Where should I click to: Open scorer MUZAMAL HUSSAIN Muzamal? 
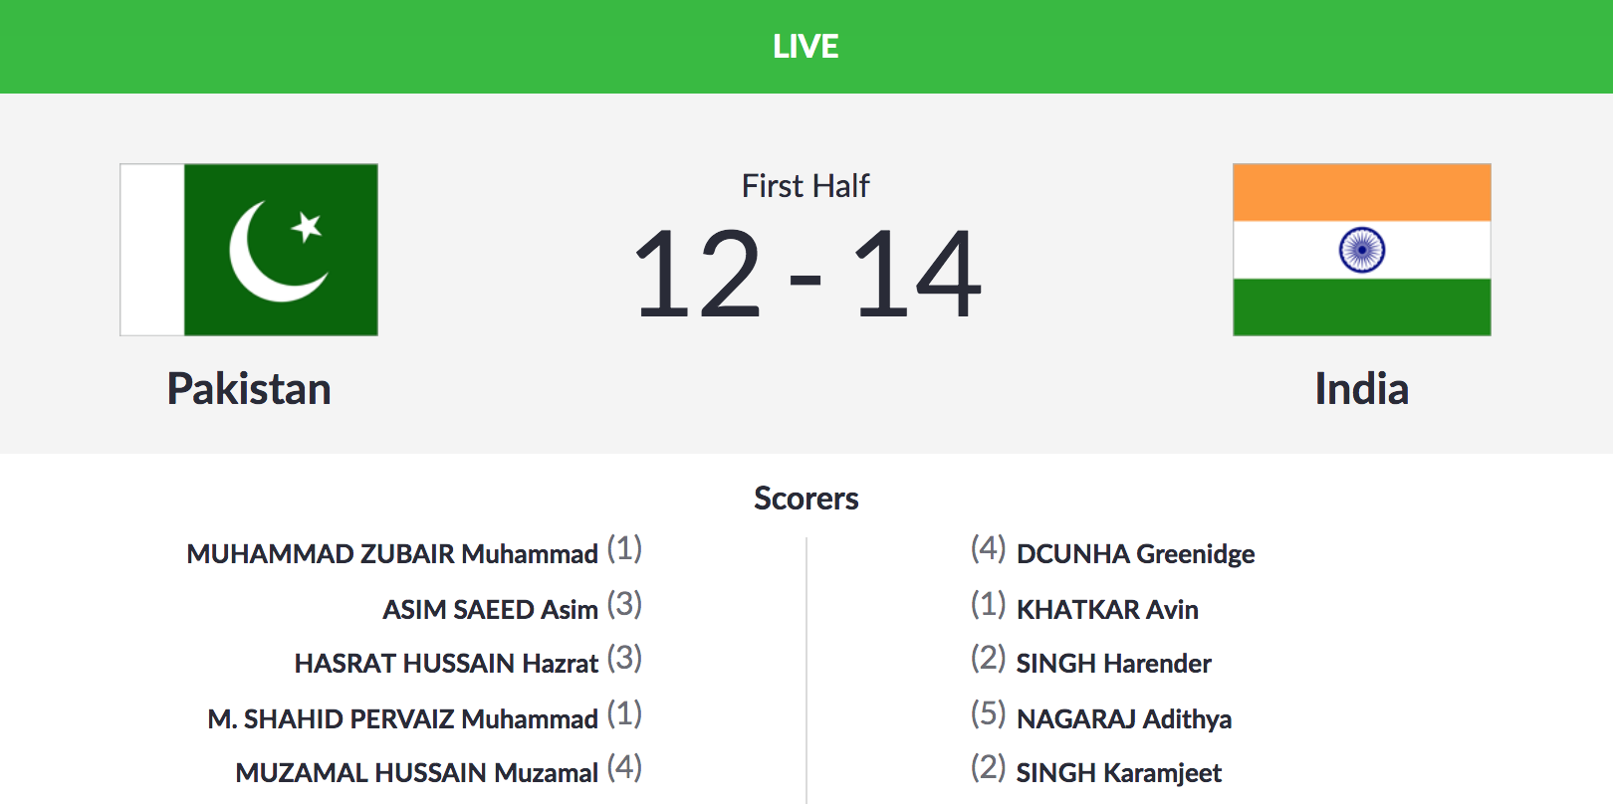point(416,773)
